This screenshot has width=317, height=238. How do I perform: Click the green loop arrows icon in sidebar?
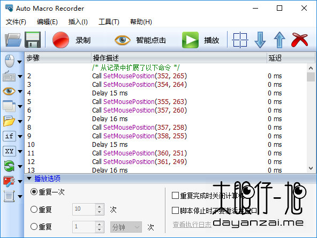(9, 166)
